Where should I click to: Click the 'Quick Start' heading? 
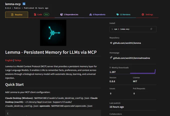click(x=14, y=84)
